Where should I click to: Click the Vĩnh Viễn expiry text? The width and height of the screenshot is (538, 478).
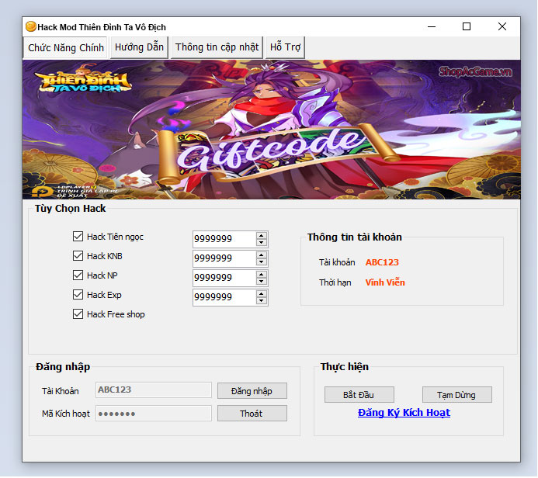pos(385,282)
